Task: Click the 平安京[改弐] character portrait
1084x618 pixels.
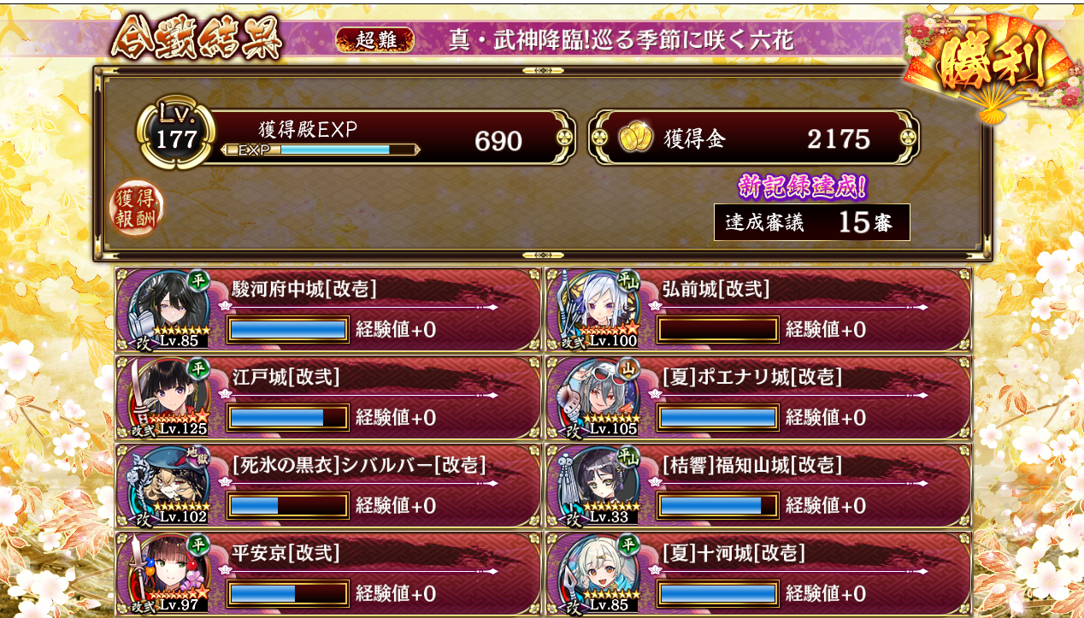Action: (x=168, y=572)
